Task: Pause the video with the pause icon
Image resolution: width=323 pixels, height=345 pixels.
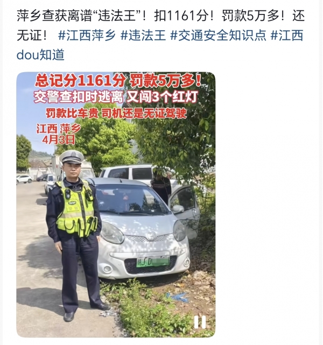Action: point(200,322)
